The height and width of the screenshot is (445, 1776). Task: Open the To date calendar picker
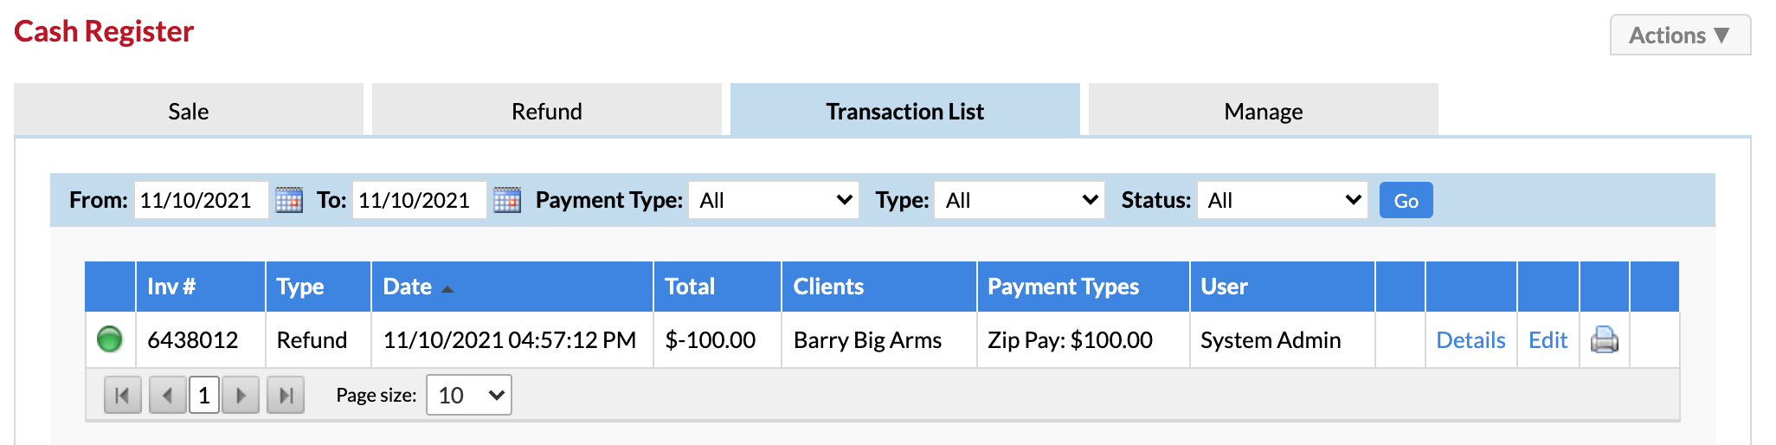pyautogui.click(x=507, y=200)
